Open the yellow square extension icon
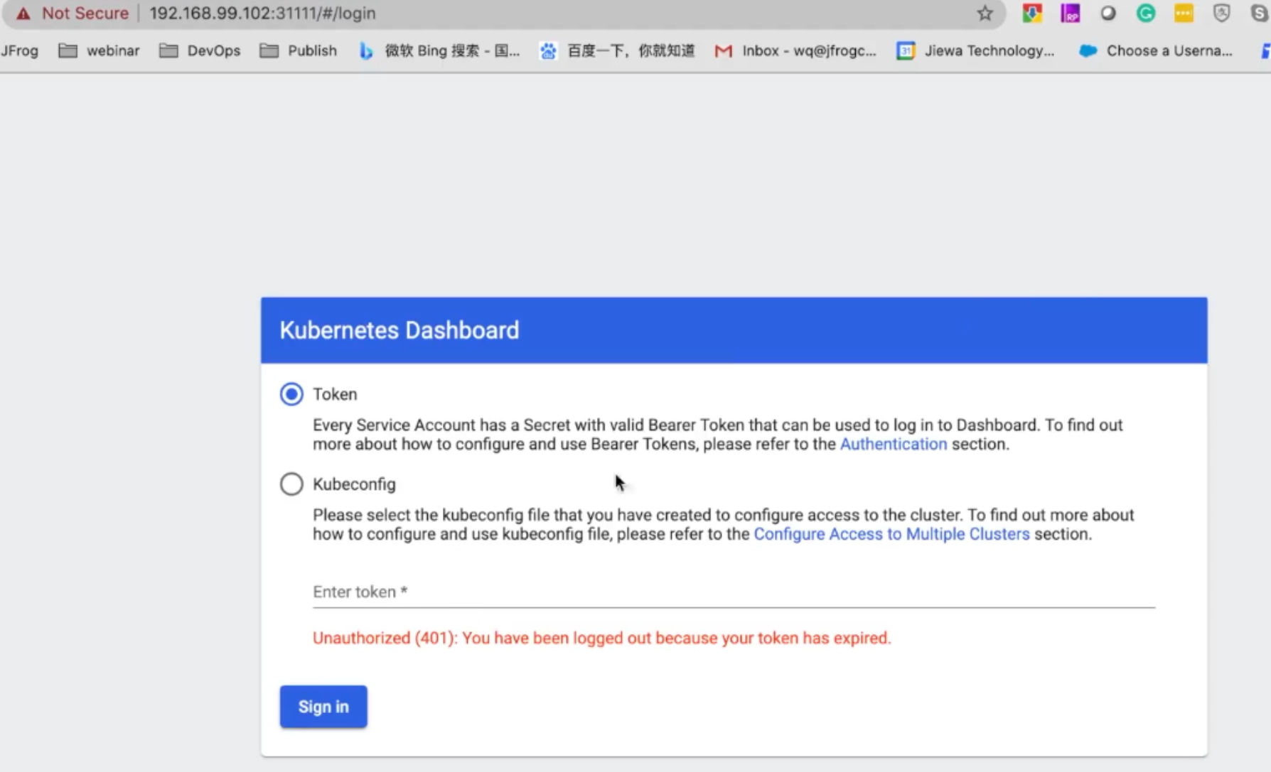Viewport: 1271px width, 772px height. pos(1184,13)
